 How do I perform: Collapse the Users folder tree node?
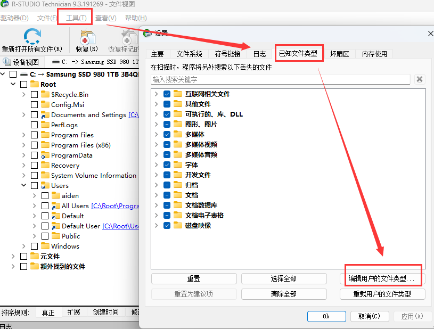[24, 186]
